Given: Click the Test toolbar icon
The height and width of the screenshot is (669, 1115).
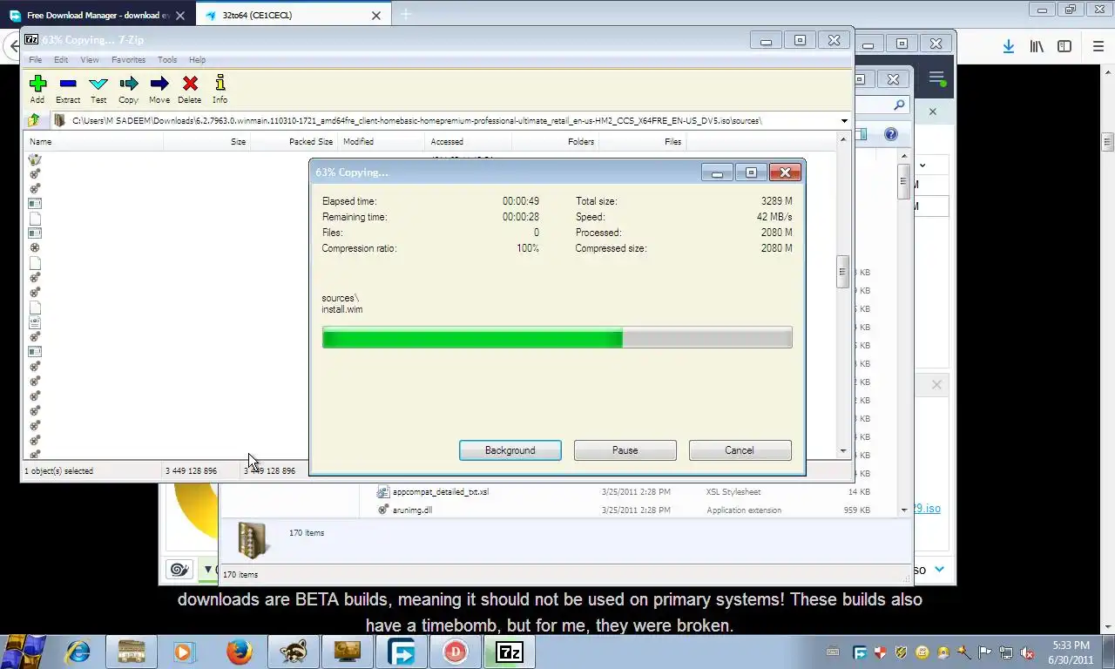Looking at the screenshot, I should 98,89.
